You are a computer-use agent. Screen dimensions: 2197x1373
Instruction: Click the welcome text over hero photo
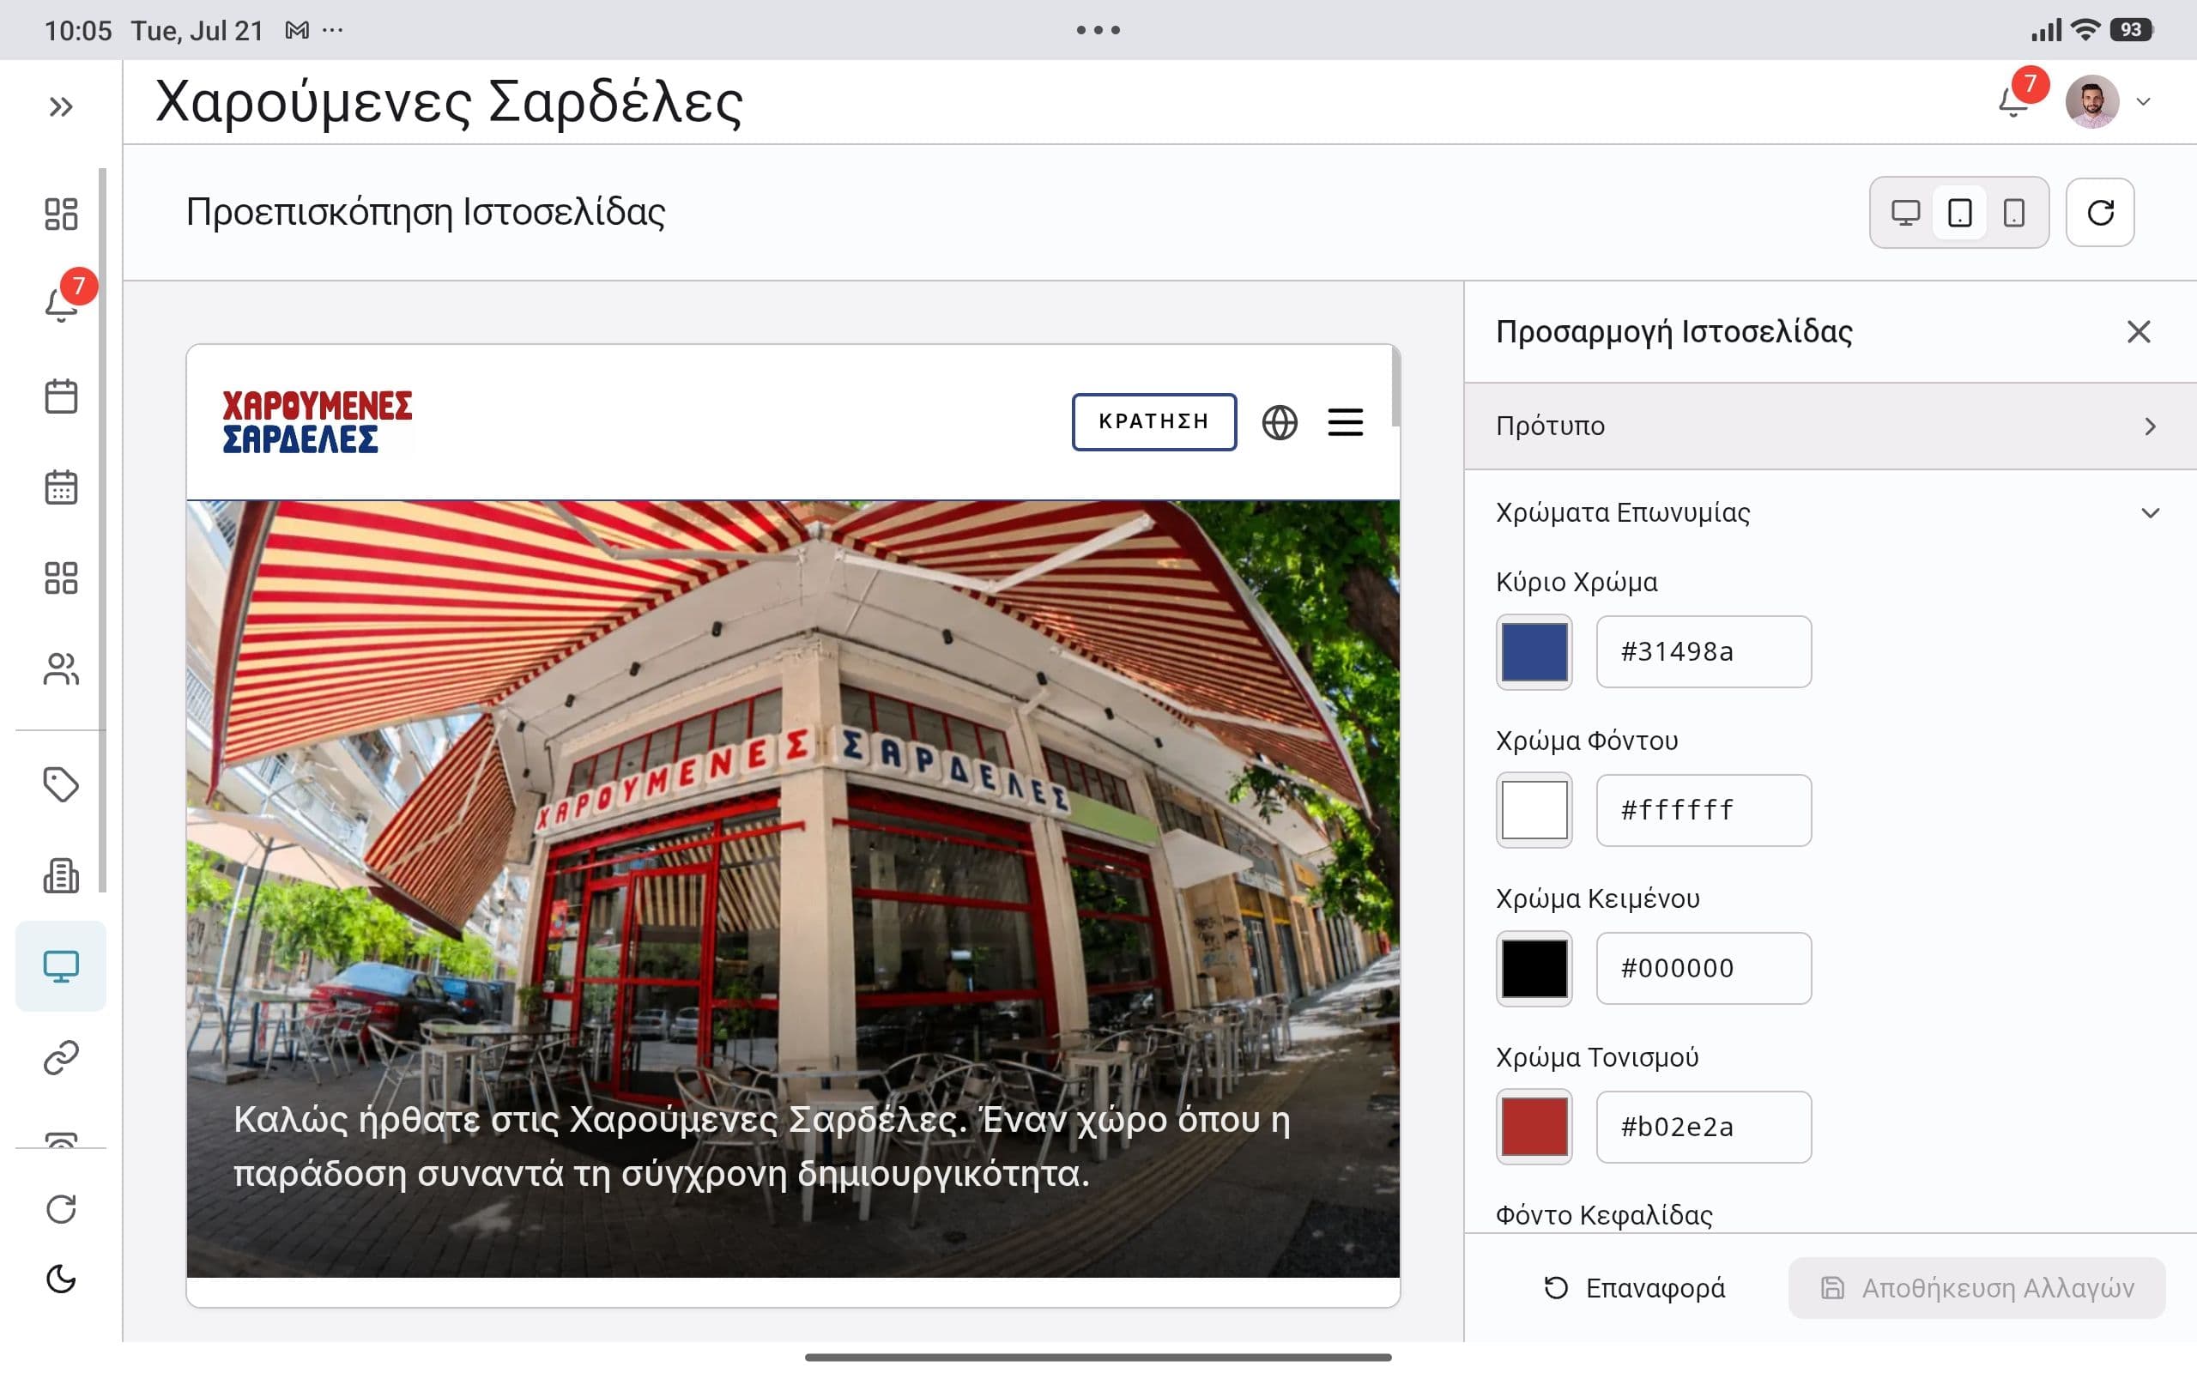[762, 1146]
